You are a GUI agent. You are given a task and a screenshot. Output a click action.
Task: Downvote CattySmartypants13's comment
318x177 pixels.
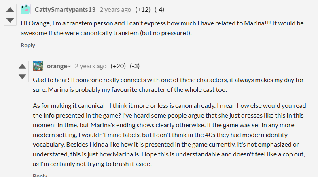tap(10, 20)
